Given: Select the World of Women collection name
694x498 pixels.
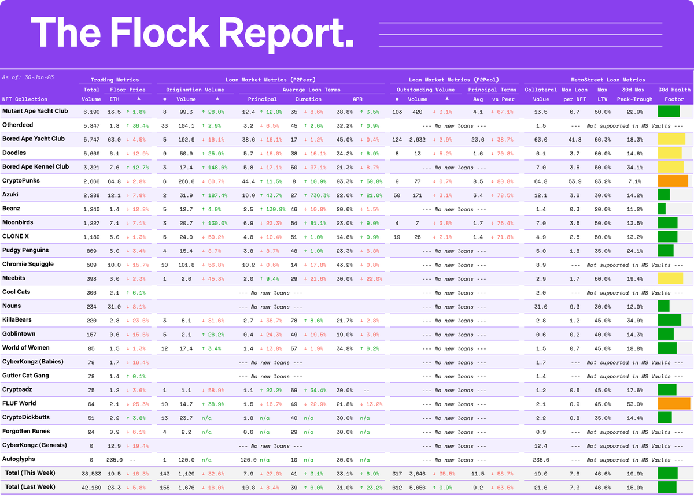Looking at the screenshot, I should click(26, 348).
